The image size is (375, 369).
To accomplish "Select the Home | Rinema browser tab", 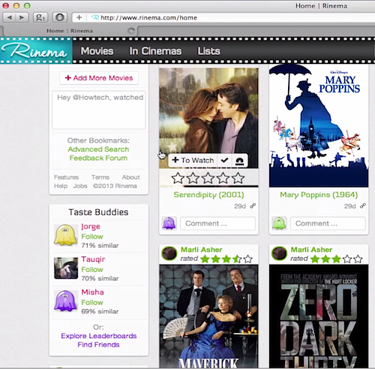I will [70, 31].
